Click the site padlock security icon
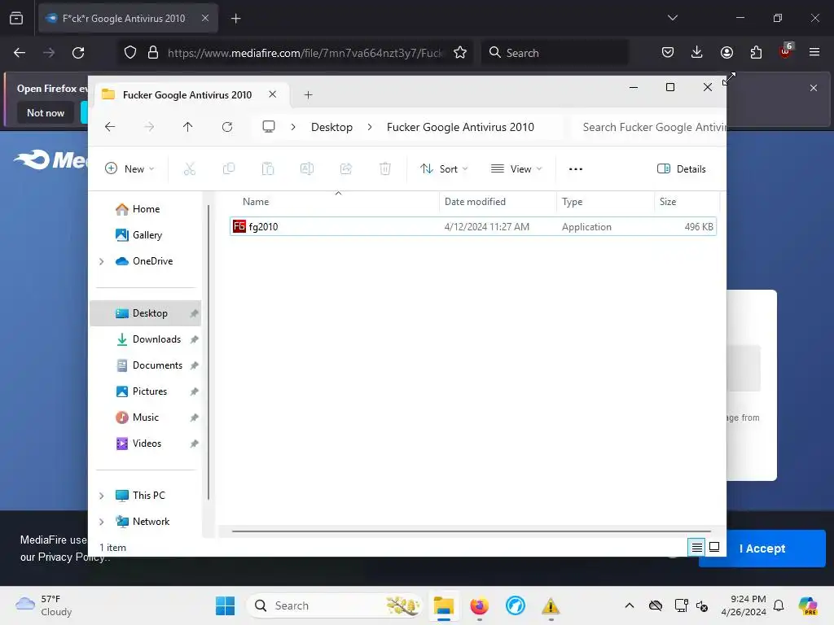The image size is (834, 625). click(153, 53)
